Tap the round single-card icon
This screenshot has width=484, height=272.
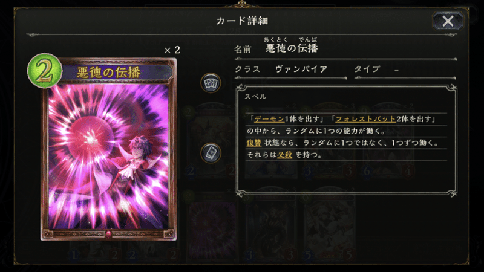pos(211,153)
